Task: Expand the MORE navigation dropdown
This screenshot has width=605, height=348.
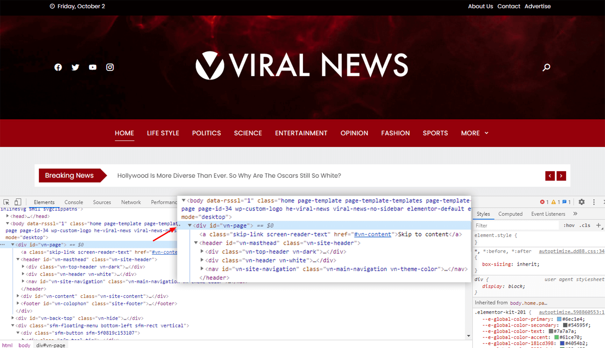Action: pos(474,133)
